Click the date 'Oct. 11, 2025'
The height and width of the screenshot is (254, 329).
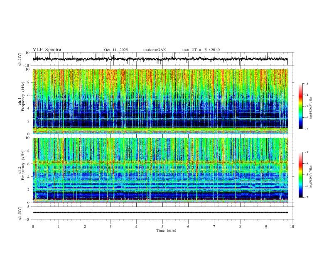[x=116, y=50]
